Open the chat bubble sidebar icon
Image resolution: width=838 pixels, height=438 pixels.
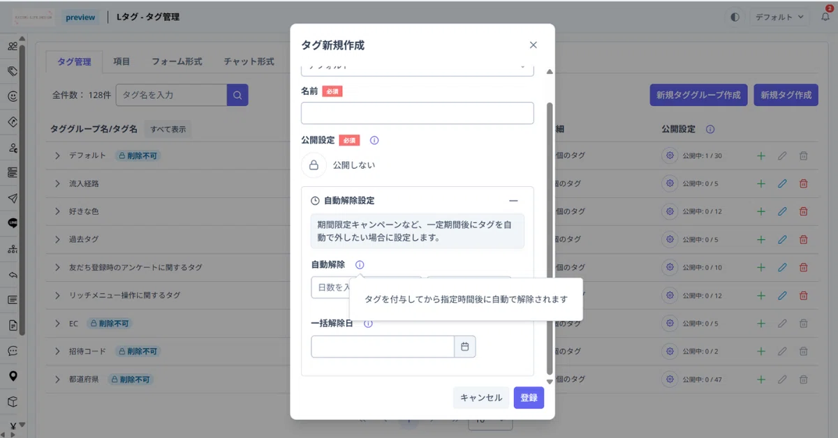click(x=13, y=351)
